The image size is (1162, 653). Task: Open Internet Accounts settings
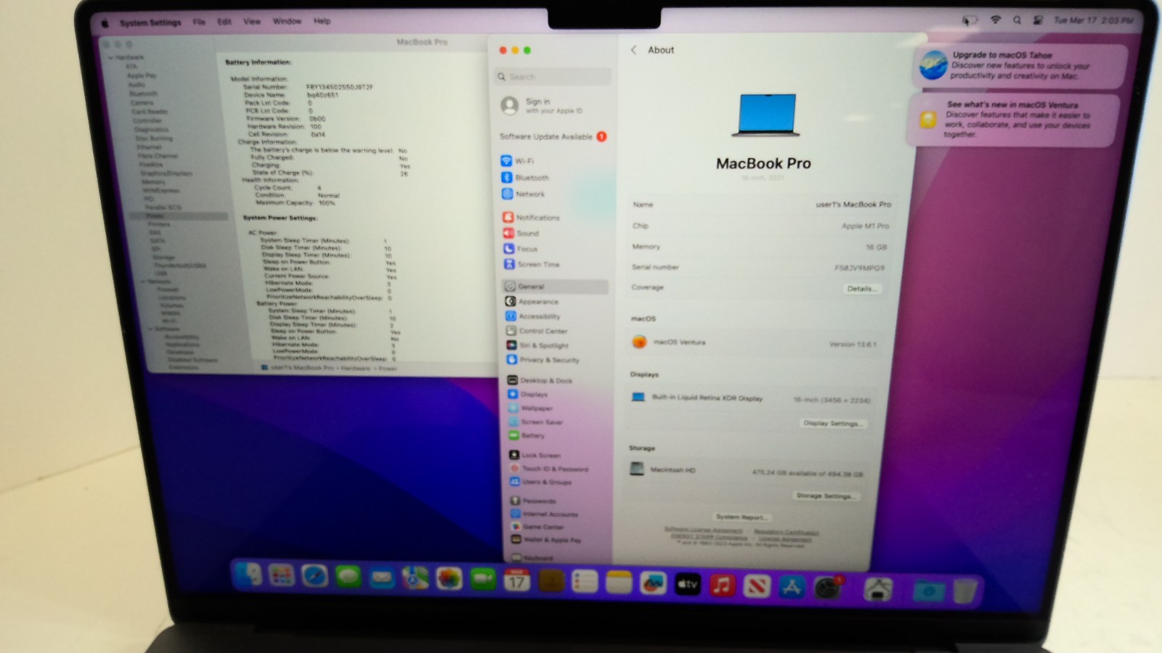(x=545, y=514)
